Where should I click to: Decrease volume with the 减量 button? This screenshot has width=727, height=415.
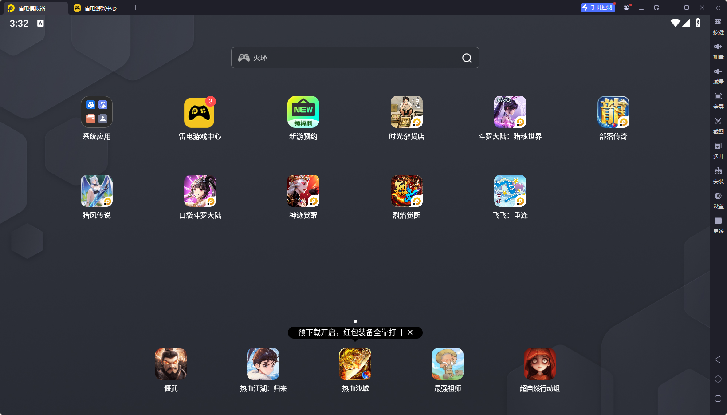(x=718, y=76)
